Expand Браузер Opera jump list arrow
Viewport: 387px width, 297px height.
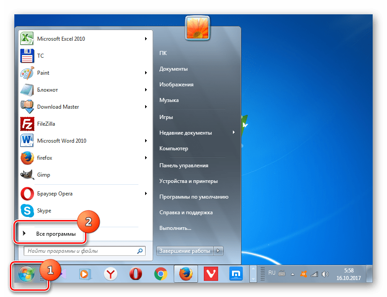click(x=146, y=194)
